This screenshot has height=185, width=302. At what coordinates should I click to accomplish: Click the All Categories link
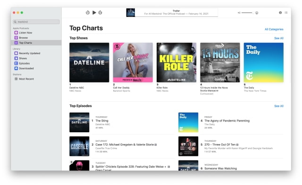click(x=274, y=29)
